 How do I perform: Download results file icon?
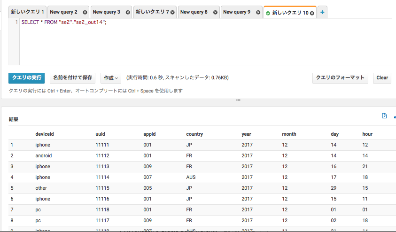384,116
